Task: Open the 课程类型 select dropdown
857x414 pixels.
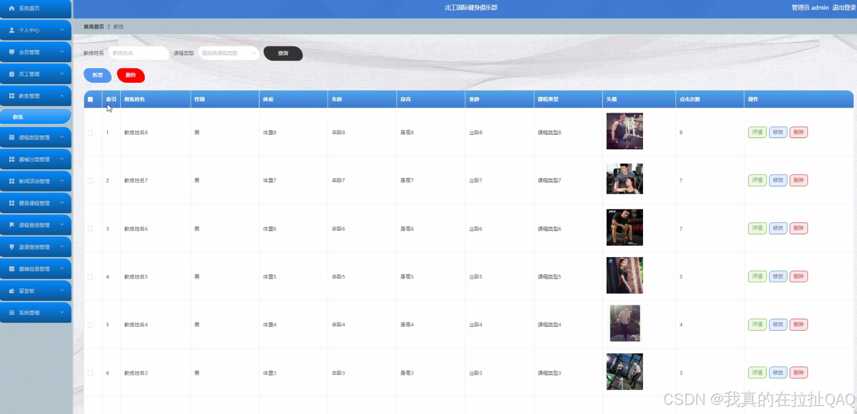Action: [x=229, y=53]
